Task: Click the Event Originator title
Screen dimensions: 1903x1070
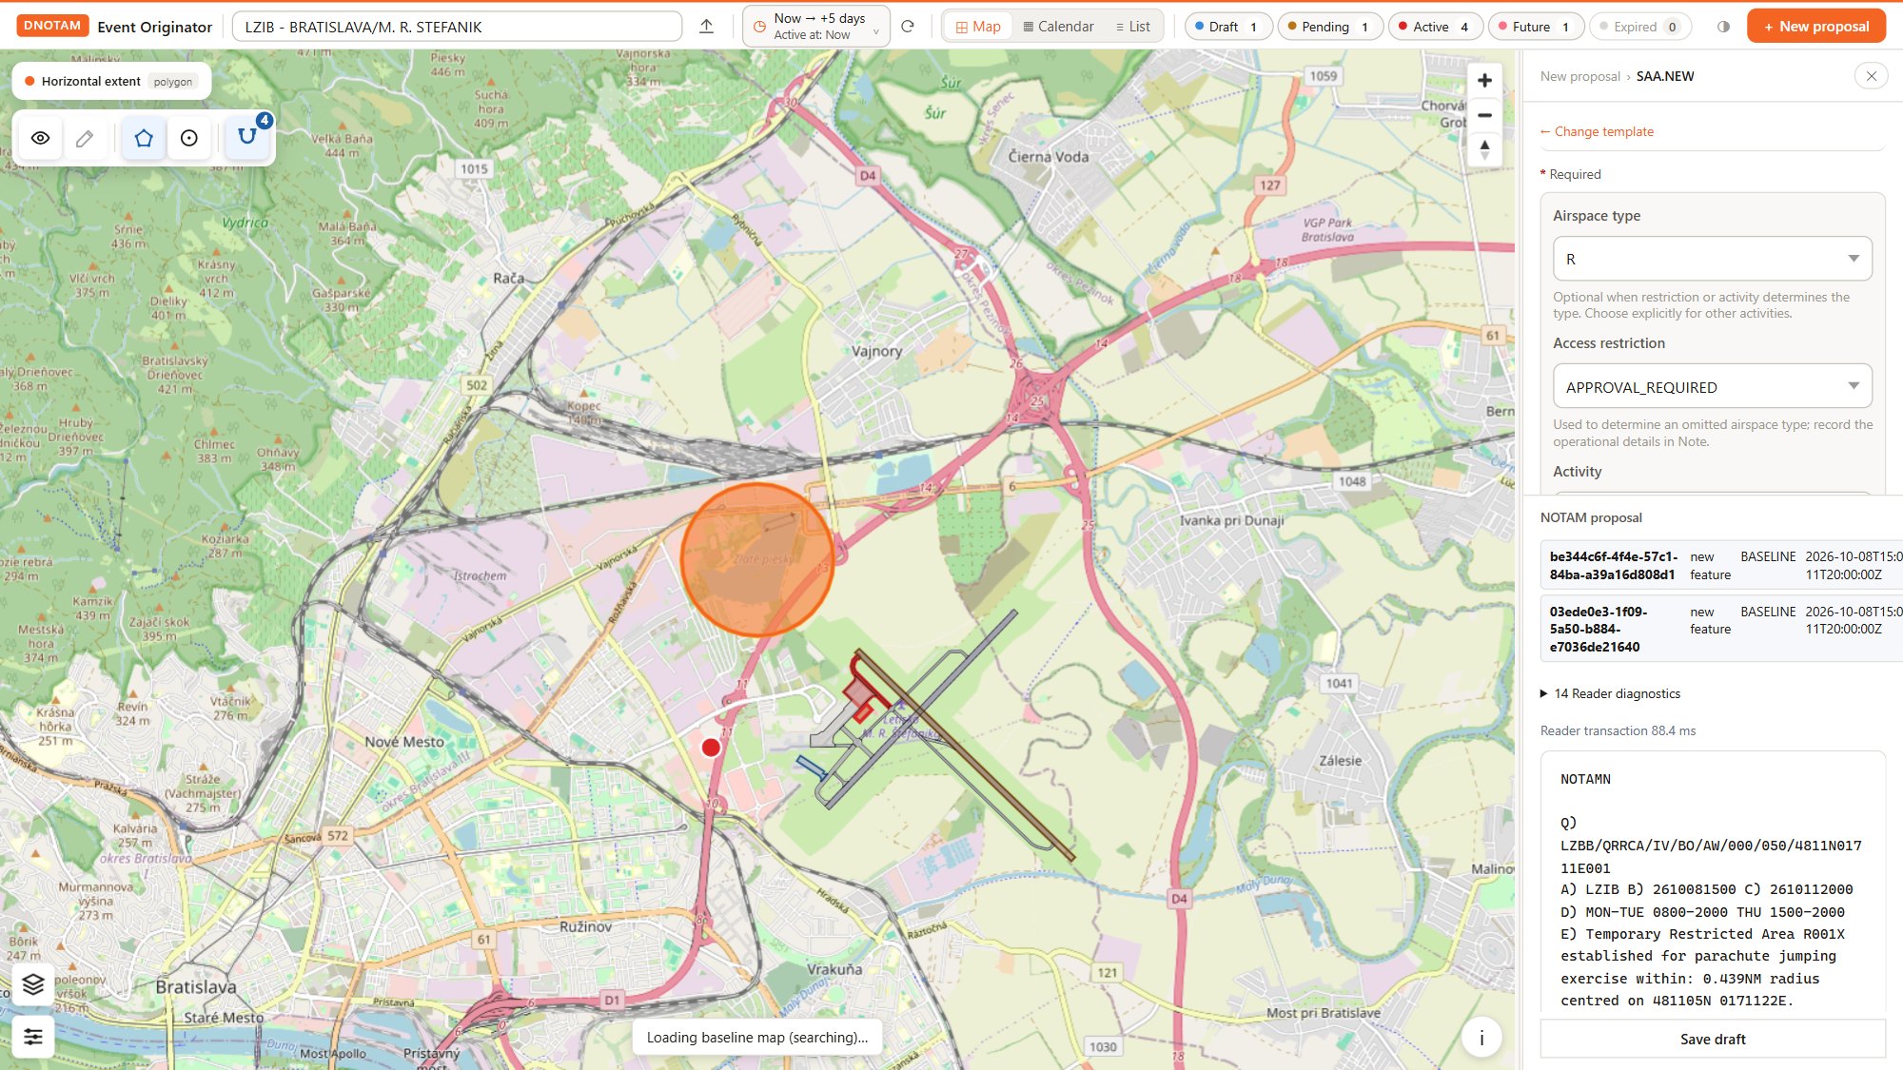Action: (x=154, y=27)
